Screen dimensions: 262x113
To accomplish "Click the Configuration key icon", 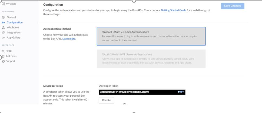I will (x=3, y=22).
